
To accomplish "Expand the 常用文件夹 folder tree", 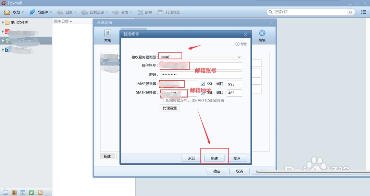I will click(x=3, y=22).
